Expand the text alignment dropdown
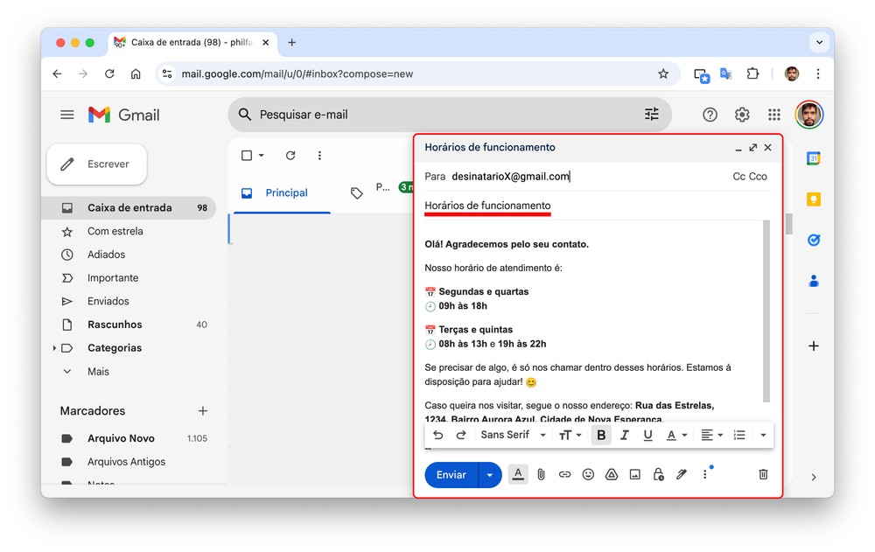875x552 pixels. click(711, 435)
